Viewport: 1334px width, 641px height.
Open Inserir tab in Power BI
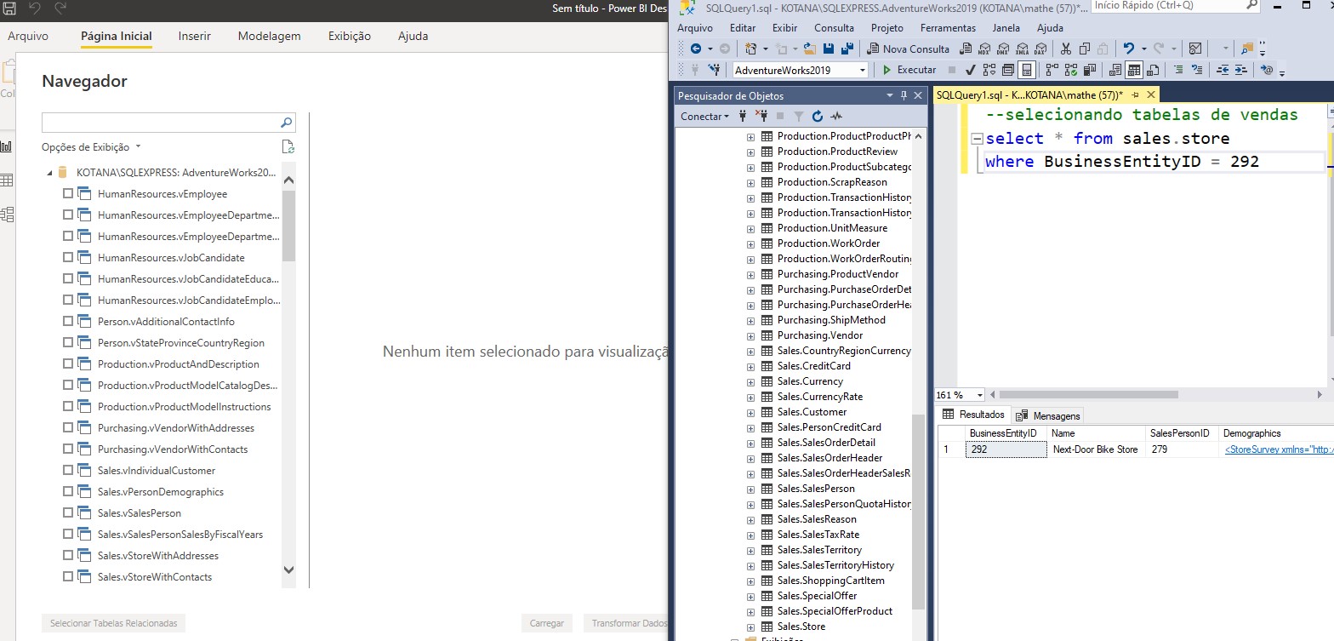click(x=195, y=36)
